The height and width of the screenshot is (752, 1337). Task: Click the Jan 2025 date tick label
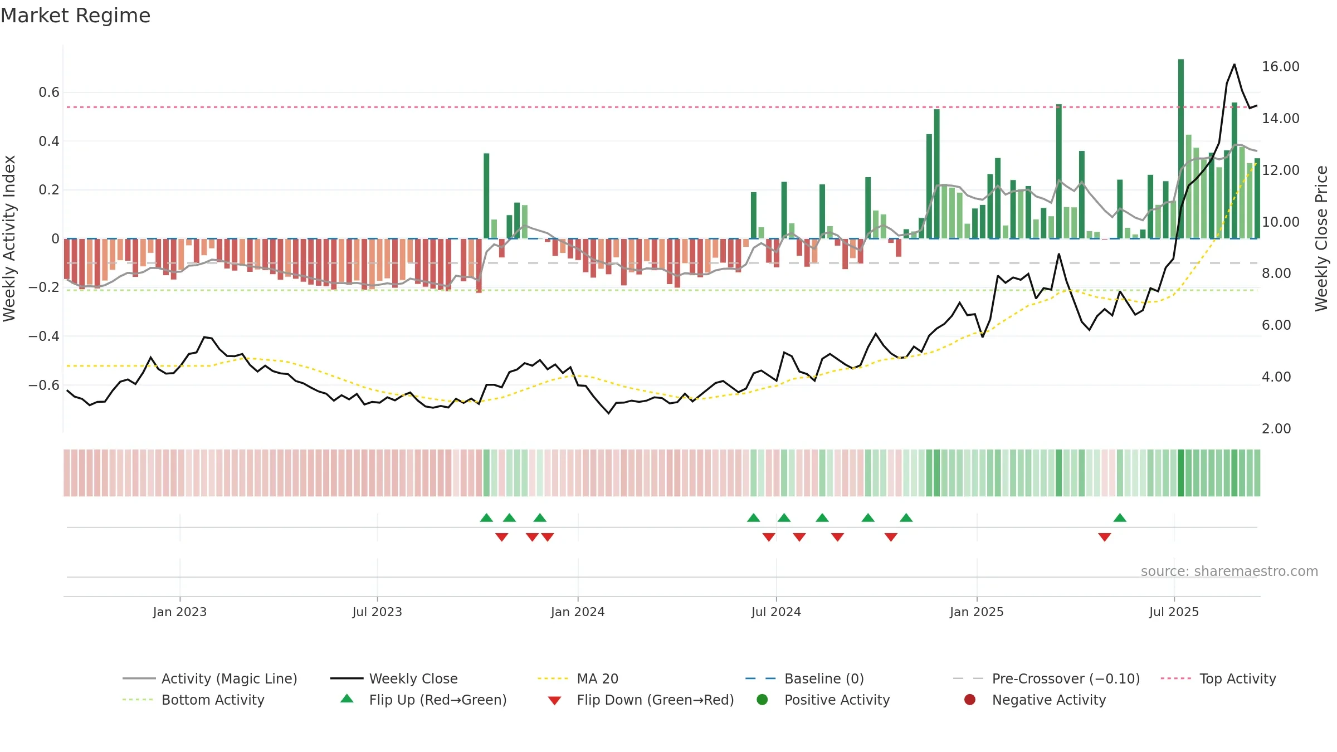[977, 612]
